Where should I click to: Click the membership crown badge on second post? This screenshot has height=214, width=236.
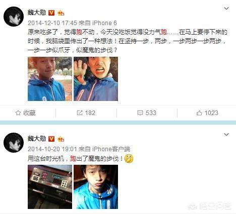(61, 139)
